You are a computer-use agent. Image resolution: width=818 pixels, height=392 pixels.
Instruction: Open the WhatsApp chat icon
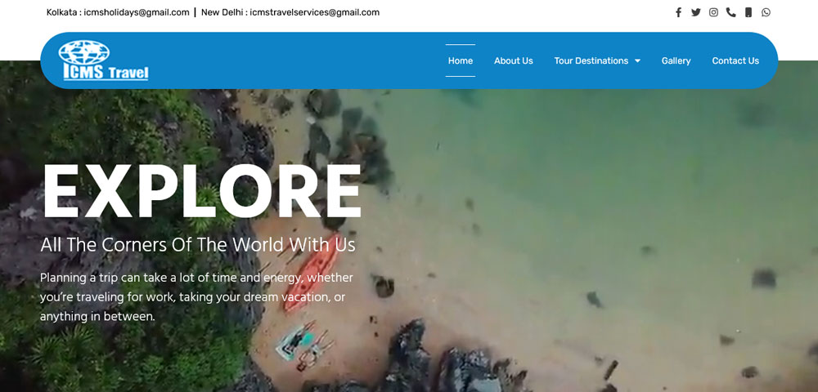click(x=766, y=12)
